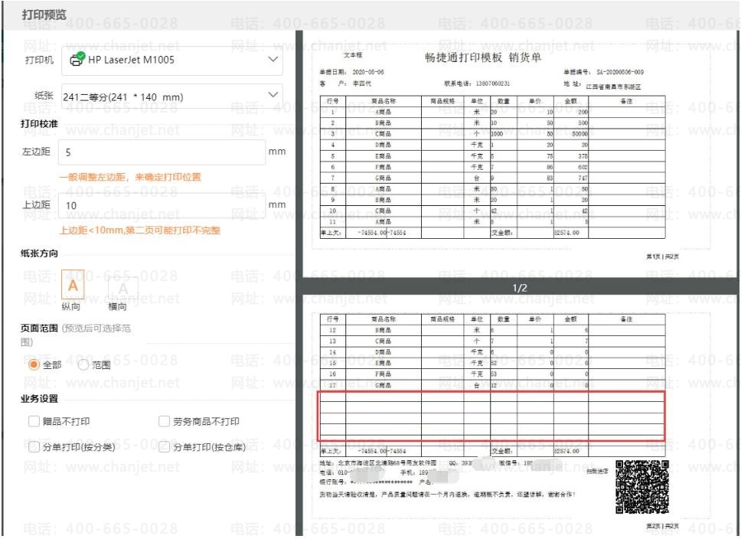Toggle 分单打印(按仓库) checkbox

coord(164,447)
